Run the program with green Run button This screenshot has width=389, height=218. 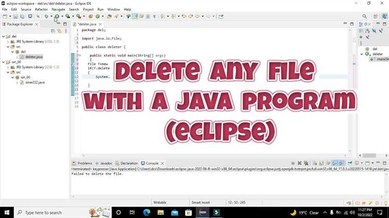tap(57, 17)
